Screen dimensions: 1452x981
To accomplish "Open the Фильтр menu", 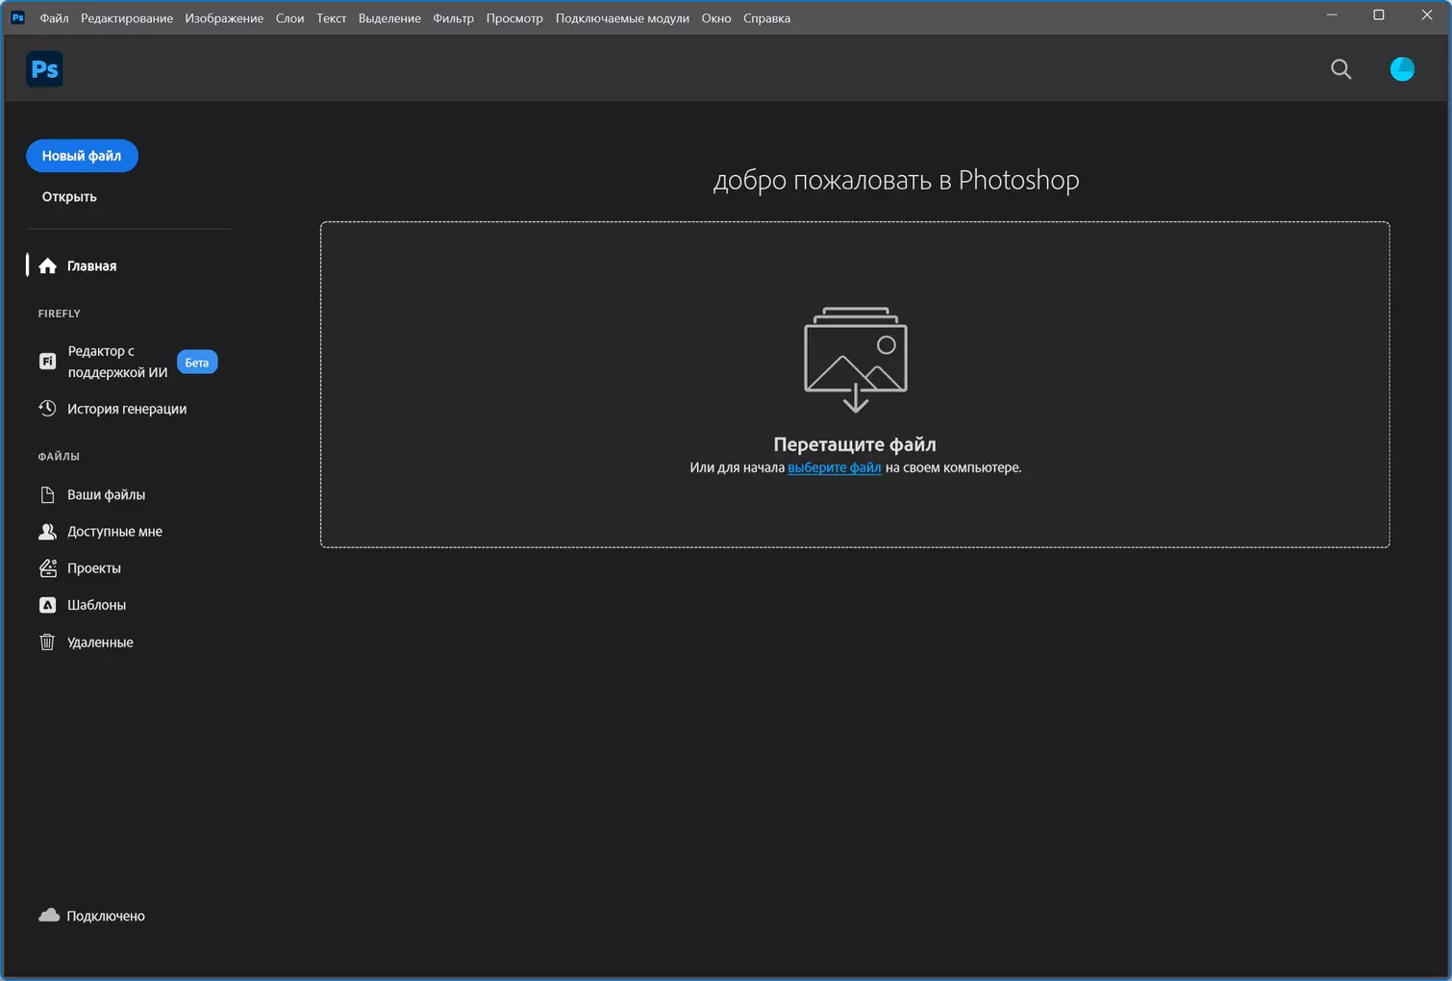I will [453, 18].
